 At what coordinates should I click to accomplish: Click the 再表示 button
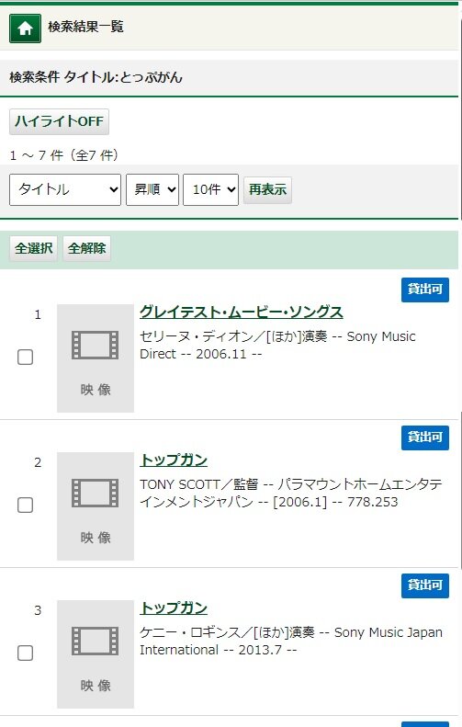267,189
